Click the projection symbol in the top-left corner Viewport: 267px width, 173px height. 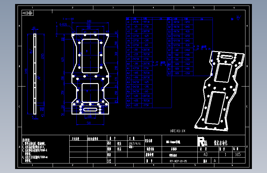[28, 13]
